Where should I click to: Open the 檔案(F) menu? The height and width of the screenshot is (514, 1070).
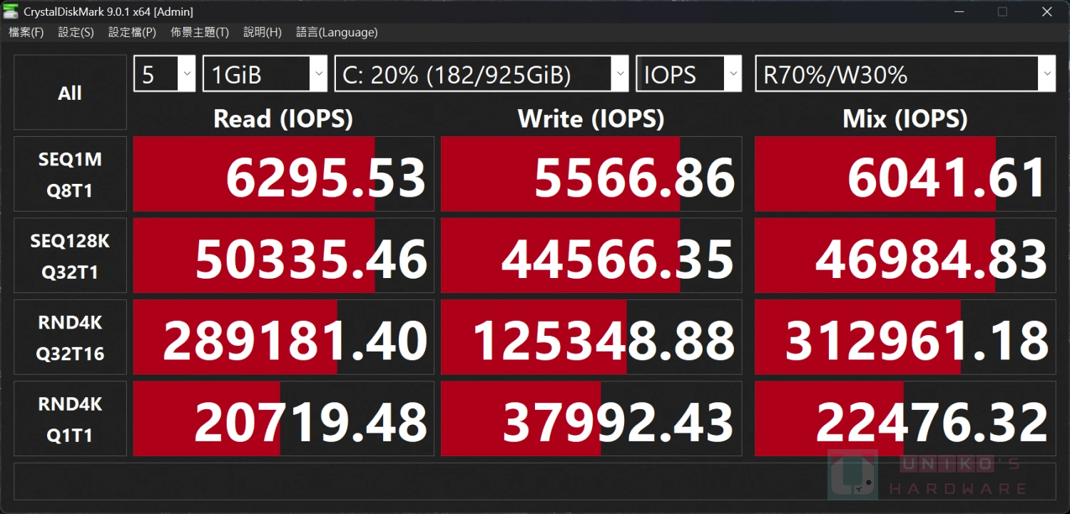pyautogui.click(x=26, y=32)
